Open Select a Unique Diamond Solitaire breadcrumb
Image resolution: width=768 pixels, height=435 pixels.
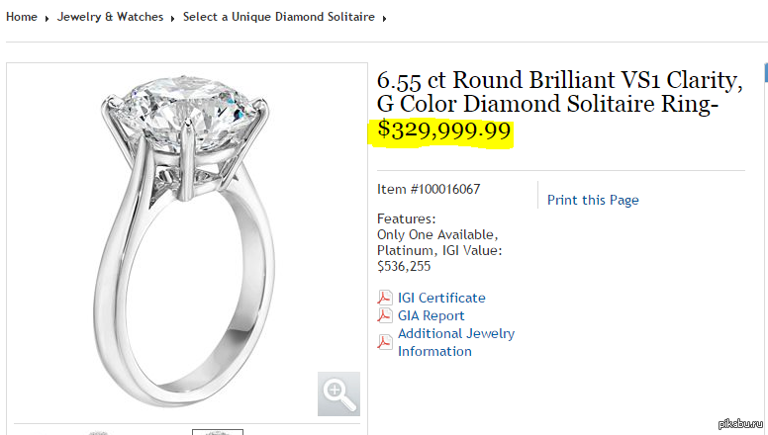(x=279, y=17)
